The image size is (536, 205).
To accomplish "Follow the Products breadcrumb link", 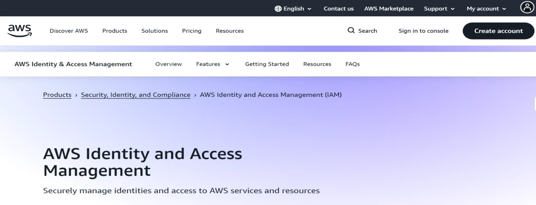I will 57,95.
